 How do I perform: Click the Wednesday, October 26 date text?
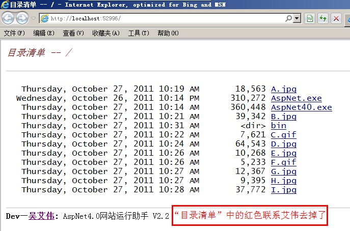coord(70,98)
